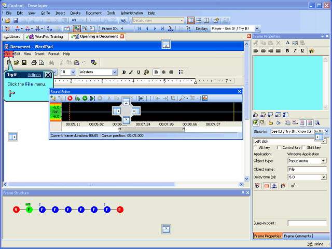This screenshot has width=332, height=249.
Task: Open the Display player mode dropdown
Action: pyautogui.click(x=257, y=29)
